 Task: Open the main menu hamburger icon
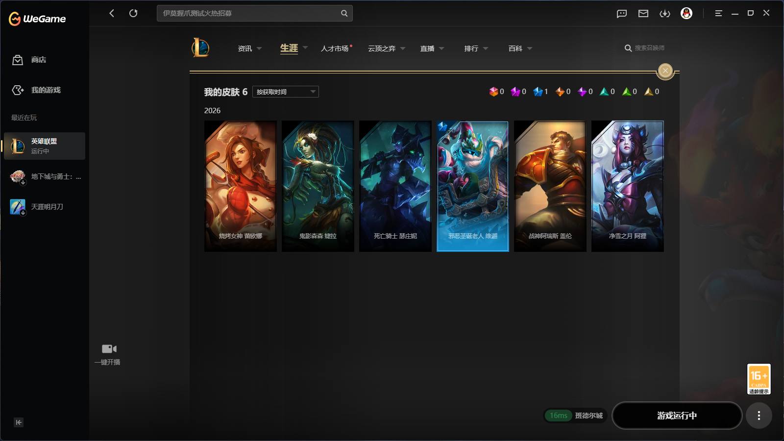[x=718, y=13]
